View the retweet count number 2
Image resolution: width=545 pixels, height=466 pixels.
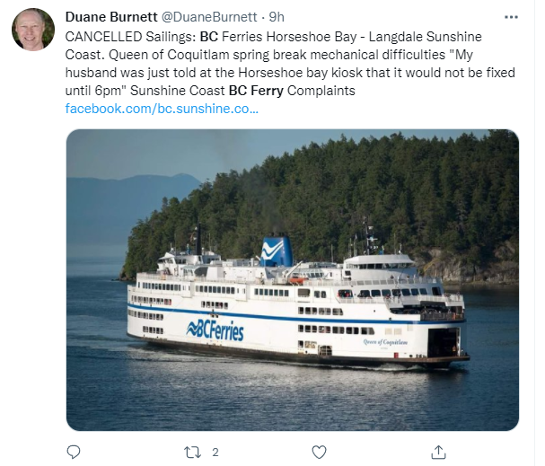(x=215, y=453)
